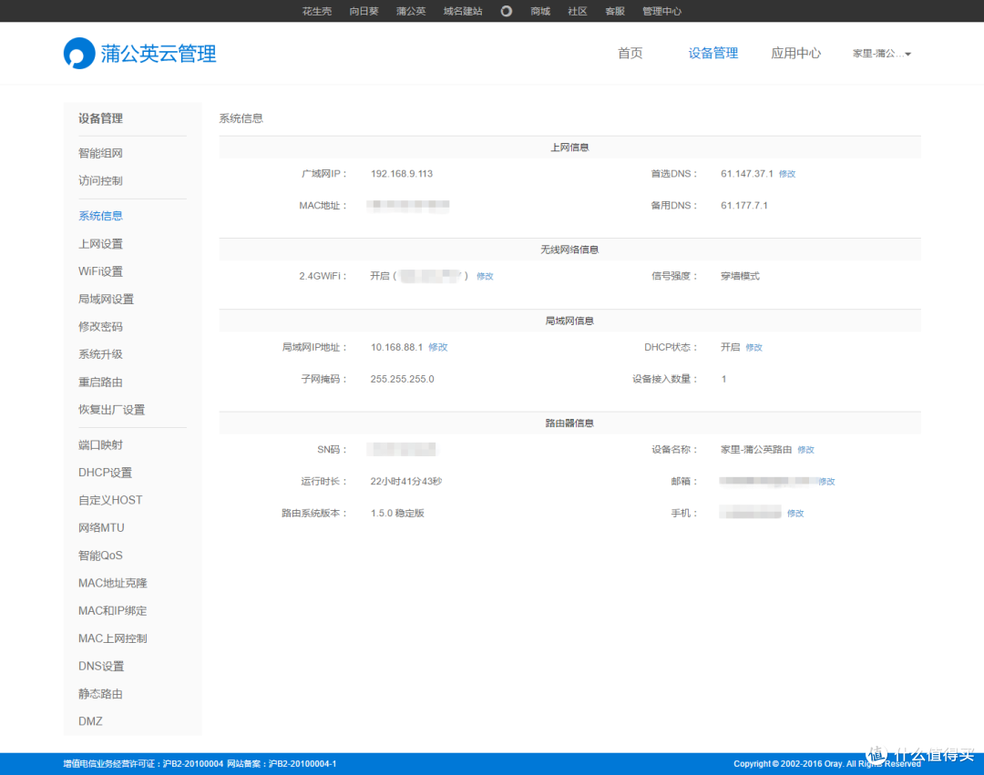984x775 pixels.
Task: Open DNS设置 in sidebar
Action: pyautogui.click(x=101, y=666)
